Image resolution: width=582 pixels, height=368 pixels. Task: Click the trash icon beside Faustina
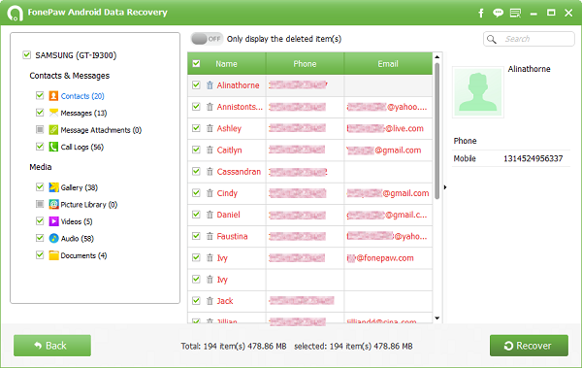[210, 236]
